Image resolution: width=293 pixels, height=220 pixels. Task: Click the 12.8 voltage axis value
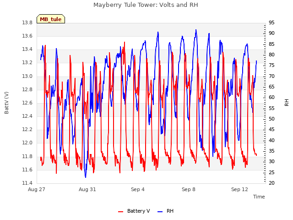pos(27,90)
